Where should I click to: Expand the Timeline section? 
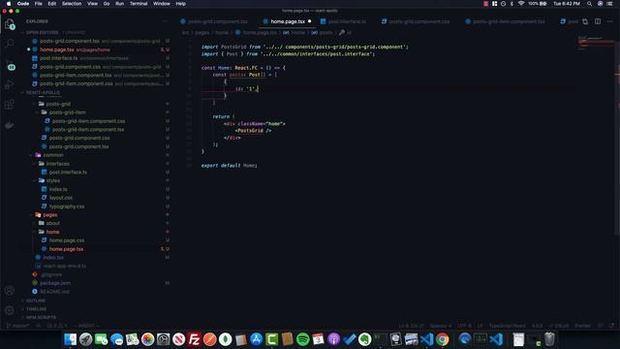36,308
